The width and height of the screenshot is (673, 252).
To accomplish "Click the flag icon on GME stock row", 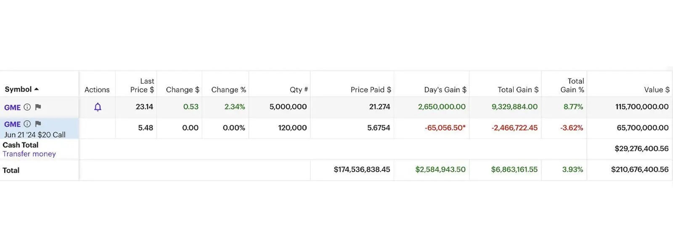I will coord(38,107).
